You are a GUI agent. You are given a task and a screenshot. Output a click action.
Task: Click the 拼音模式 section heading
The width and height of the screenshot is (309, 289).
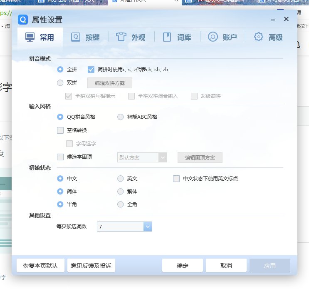[40, 59]
